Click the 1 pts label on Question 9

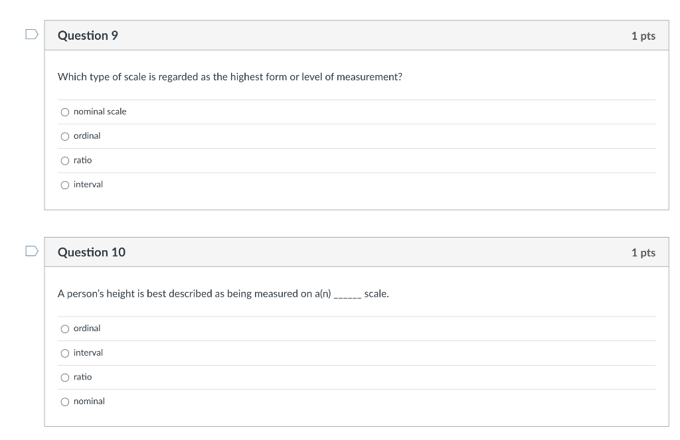click(x=643, y=35)
